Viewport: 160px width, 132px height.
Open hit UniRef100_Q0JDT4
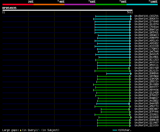[x=146, y=24]
